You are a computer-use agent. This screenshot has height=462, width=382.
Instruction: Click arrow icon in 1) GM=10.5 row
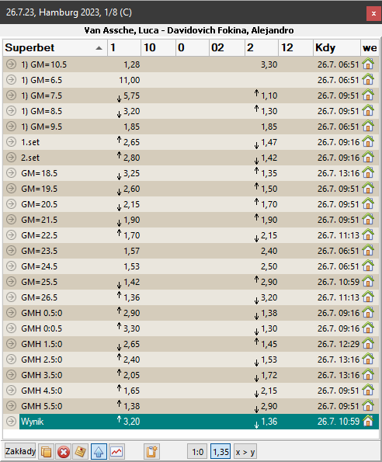pyautogui.click(x=11, y=64)
